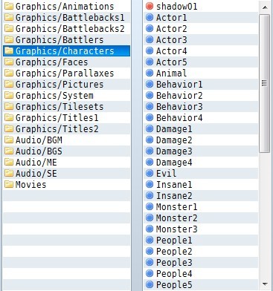Choose the Behavior2 resource
The image size is (273, 291).
201,95
